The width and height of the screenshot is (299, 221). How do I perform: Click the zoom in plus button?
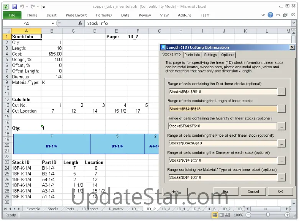pyautogui.click(x=287, y=215)
